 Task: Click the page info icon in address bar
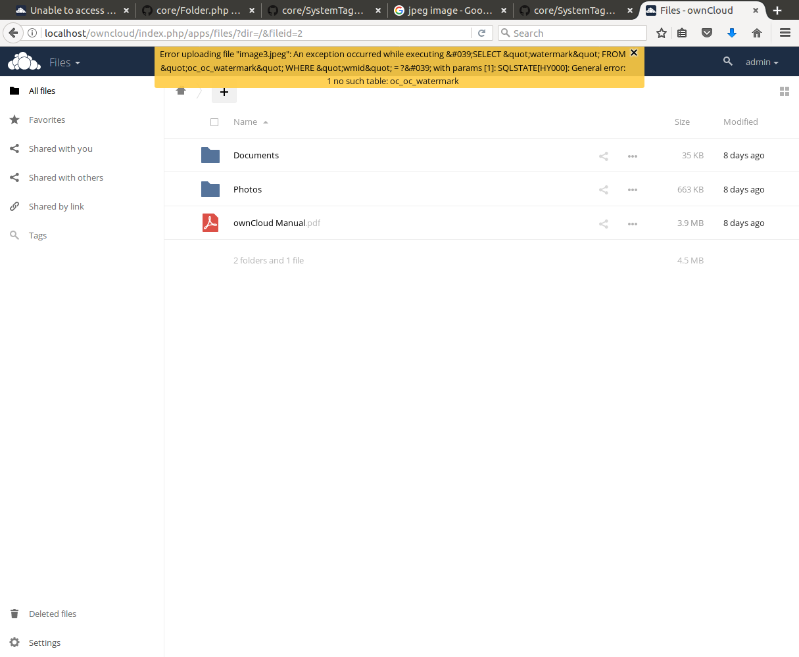click(32, 33)
